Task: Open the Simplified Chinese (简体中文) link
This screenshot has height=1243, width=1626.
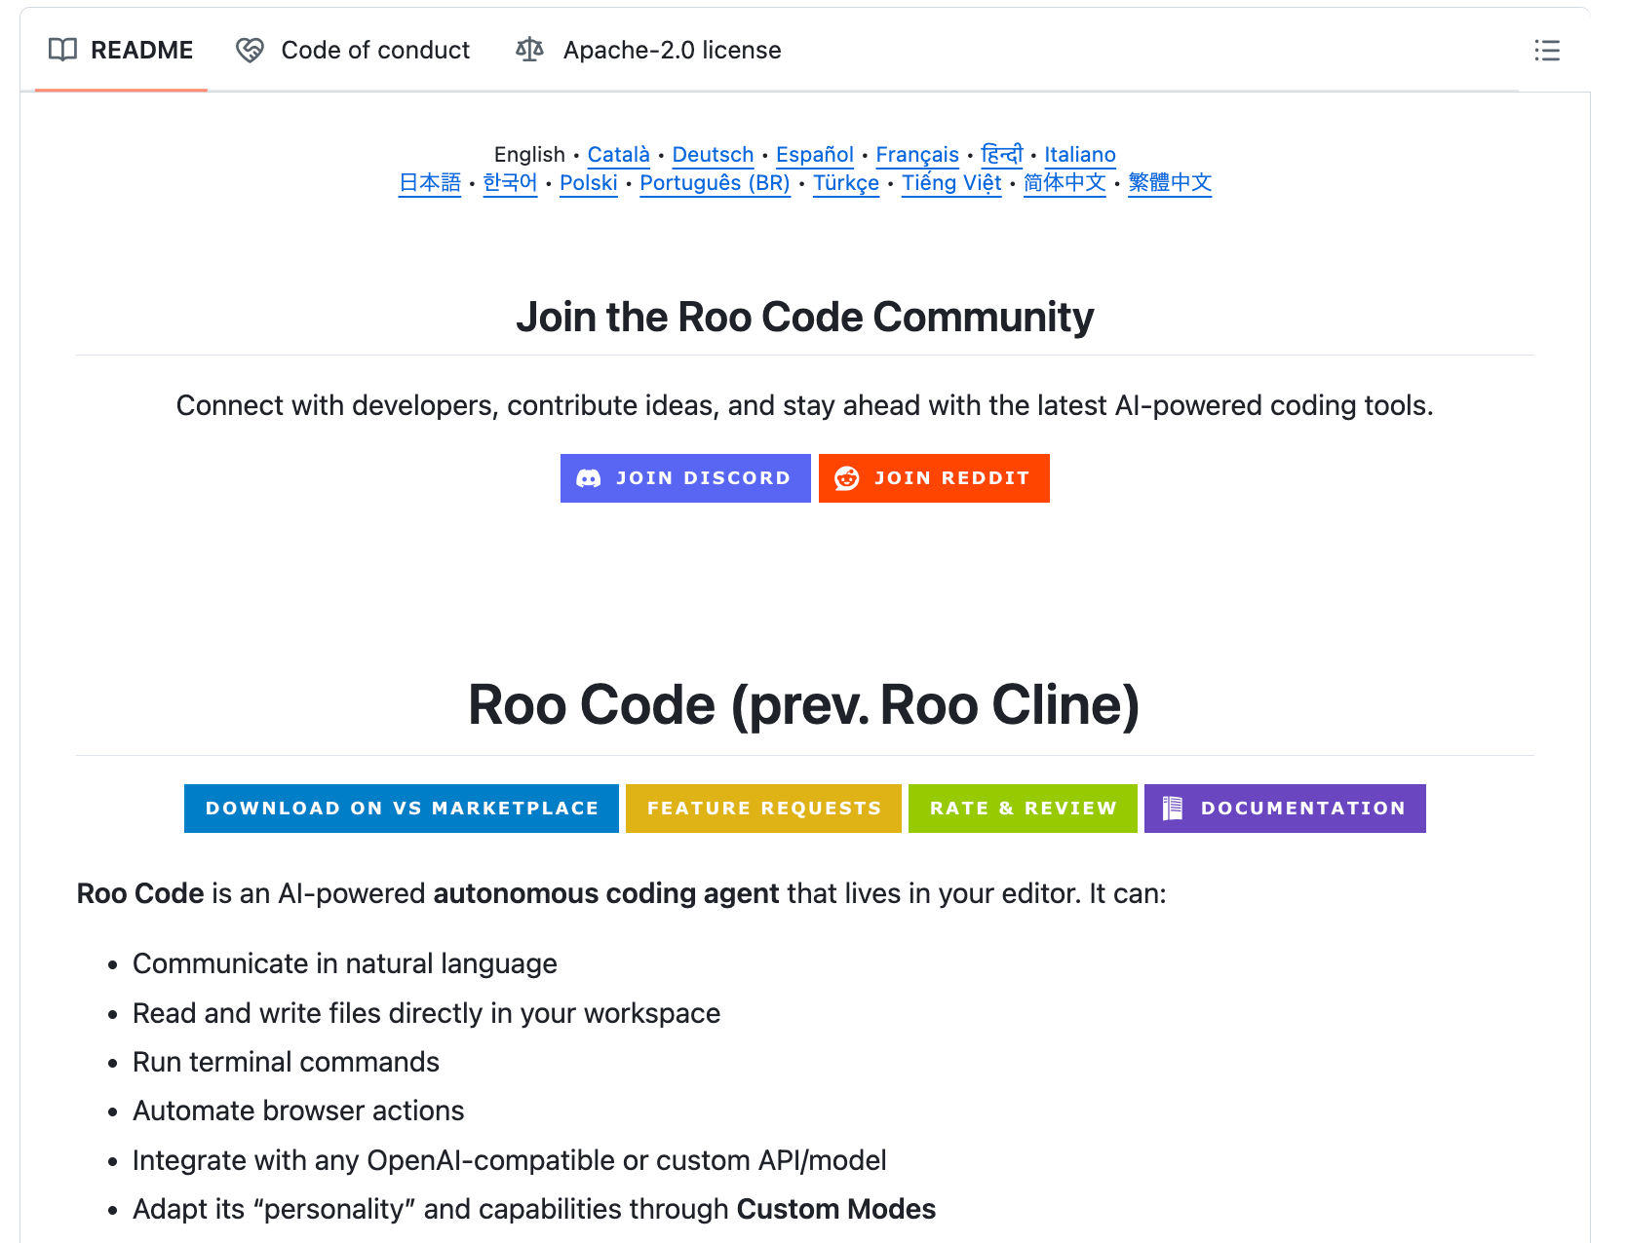Action: point(1065,183)
